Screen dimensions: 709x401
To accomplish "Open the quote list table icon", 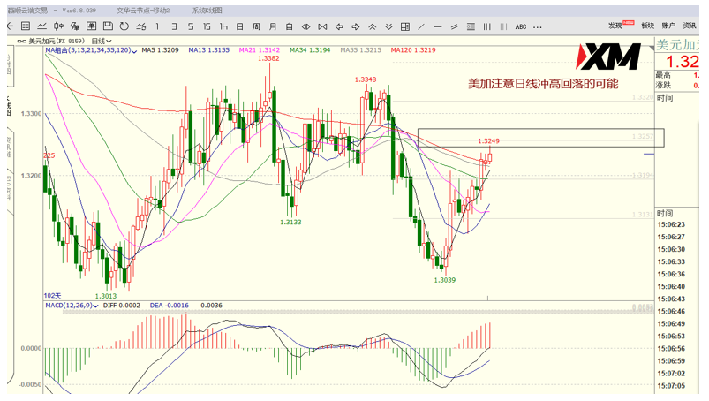I will pos(26,26).
